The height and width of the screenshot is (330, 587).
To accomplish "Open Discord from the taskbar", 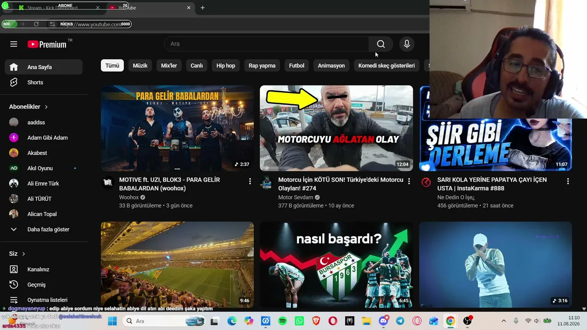I will [383, 321].
